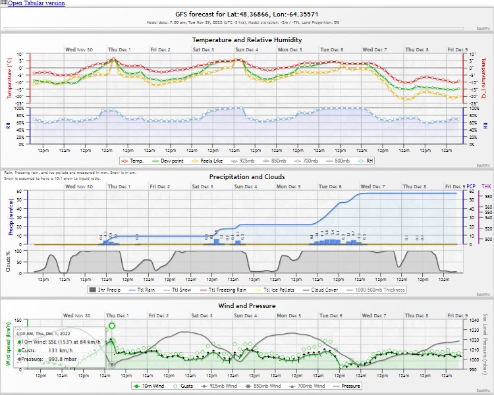The height and width of the screenshot is (395, 494).
Task: Click the THK axis label
Action: (486, 186)
